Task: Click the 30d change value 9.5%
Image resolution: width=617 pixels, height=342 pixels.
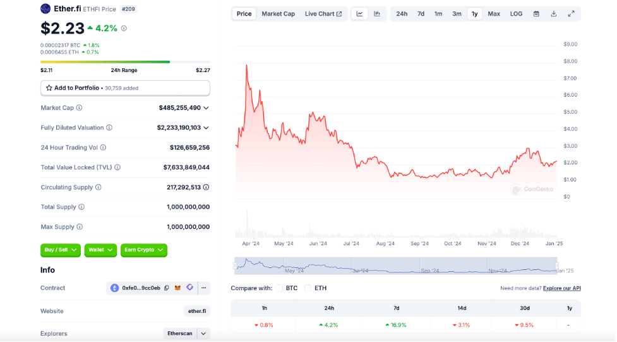Action: pos(524,325)
